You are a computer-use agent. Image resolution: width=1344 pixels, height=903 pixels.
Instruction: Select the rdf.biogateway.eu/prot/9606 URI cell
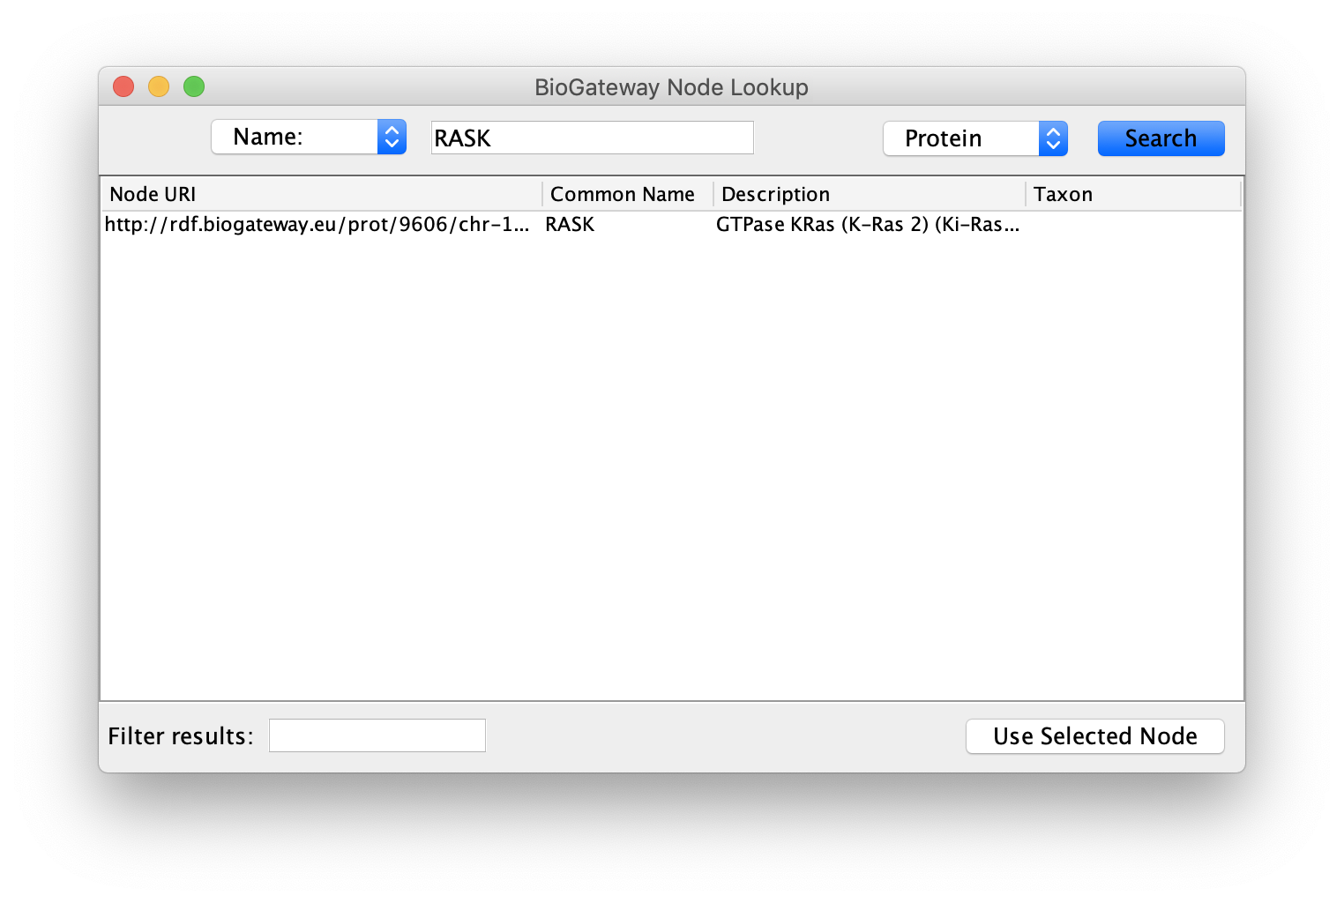click(321, 225)
